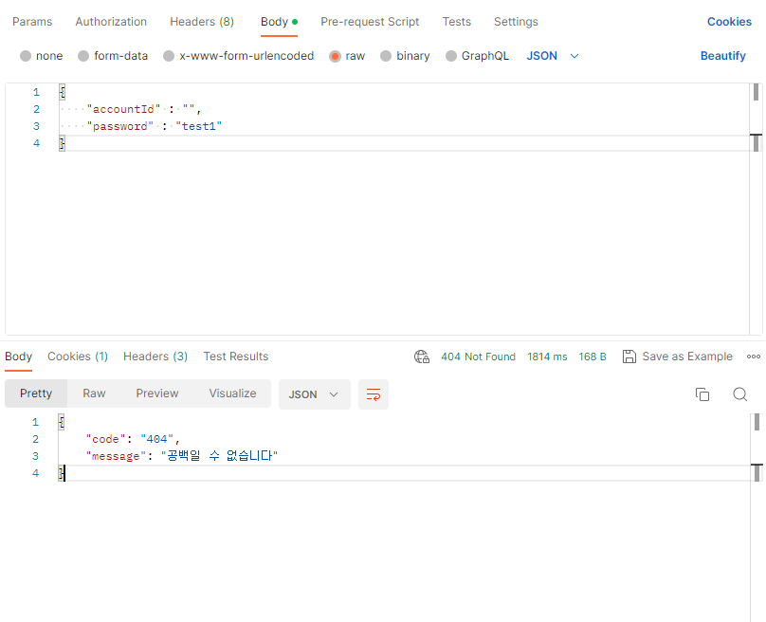Select the form-data body type
The width and height of the screenshot is (766, 622).
click(x=113, y=56)
